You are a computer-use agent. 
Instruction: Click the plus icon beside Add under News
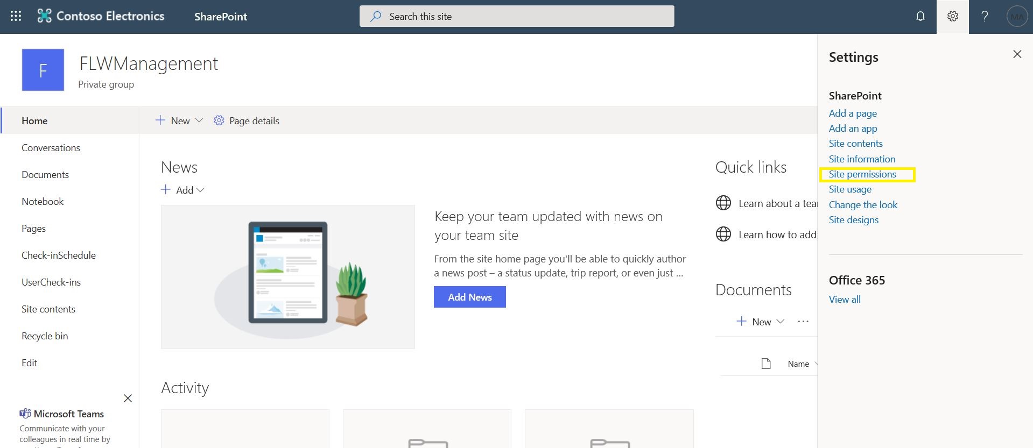tap(166, 189)
